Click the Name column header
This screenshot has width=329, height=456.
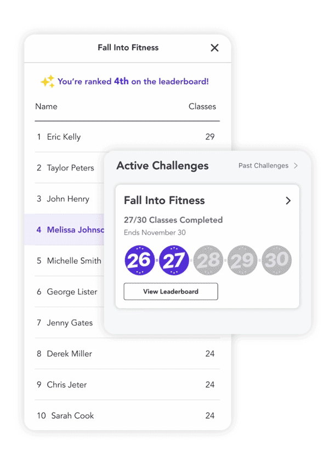click(x=46, y=106)
